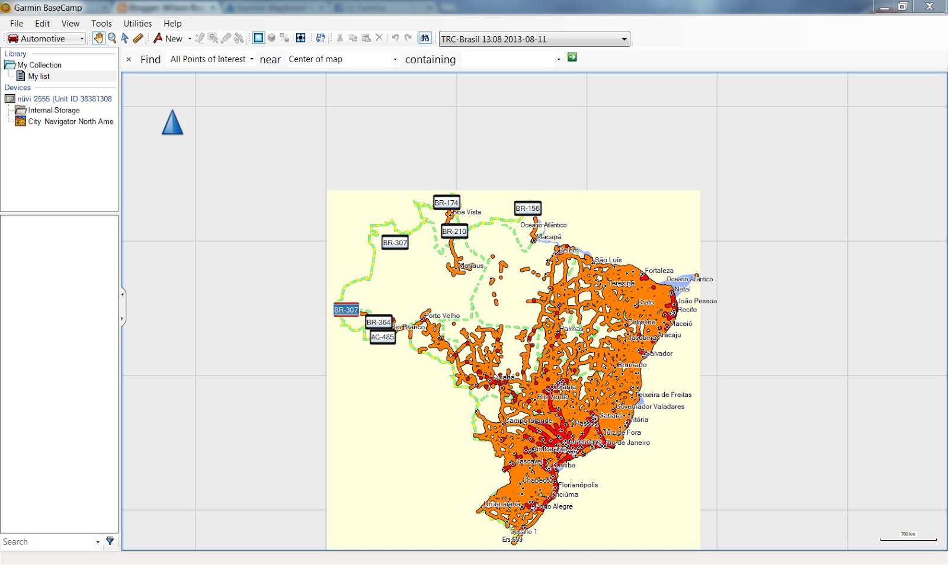Open the Automotive activity profile dropdown
Screen dimensions: 948x565
(x=46, y=38)
